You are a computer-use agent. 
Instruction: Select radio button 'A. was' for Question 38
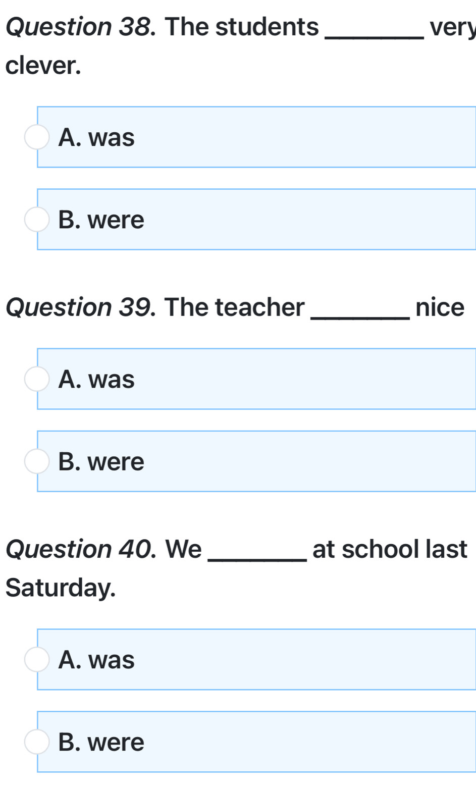pyautogui.click(x=37, y=137)
